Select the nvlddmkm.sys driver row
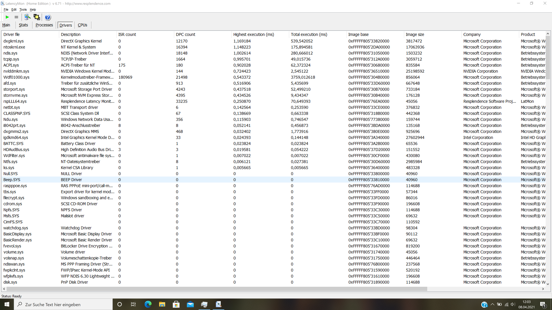Image resolution: width=552 pixels, height=310 pixels. pos(16,71)
